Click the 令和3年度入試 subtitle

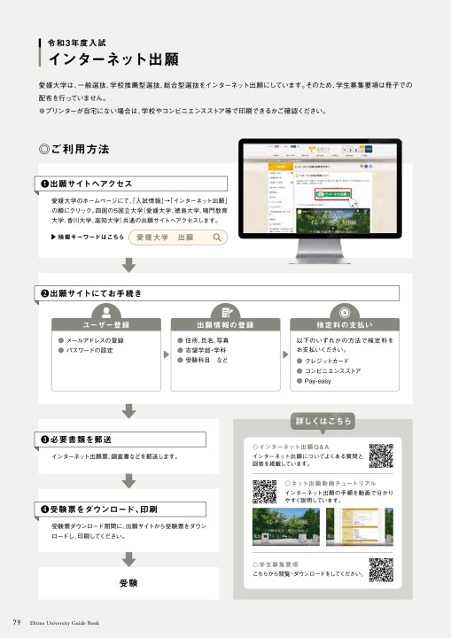[x=77, y=43]
